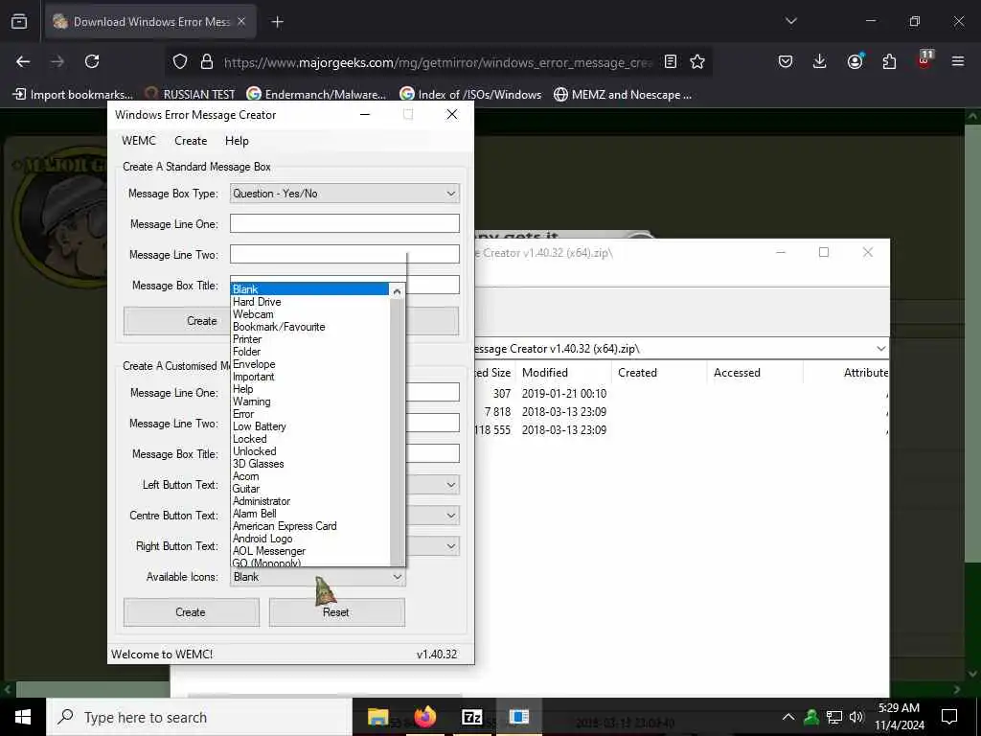Screen dimensions: 981x736
Task: Expand the 7-Zip path dropdown arrow
Action: click(x=880, y=349)
